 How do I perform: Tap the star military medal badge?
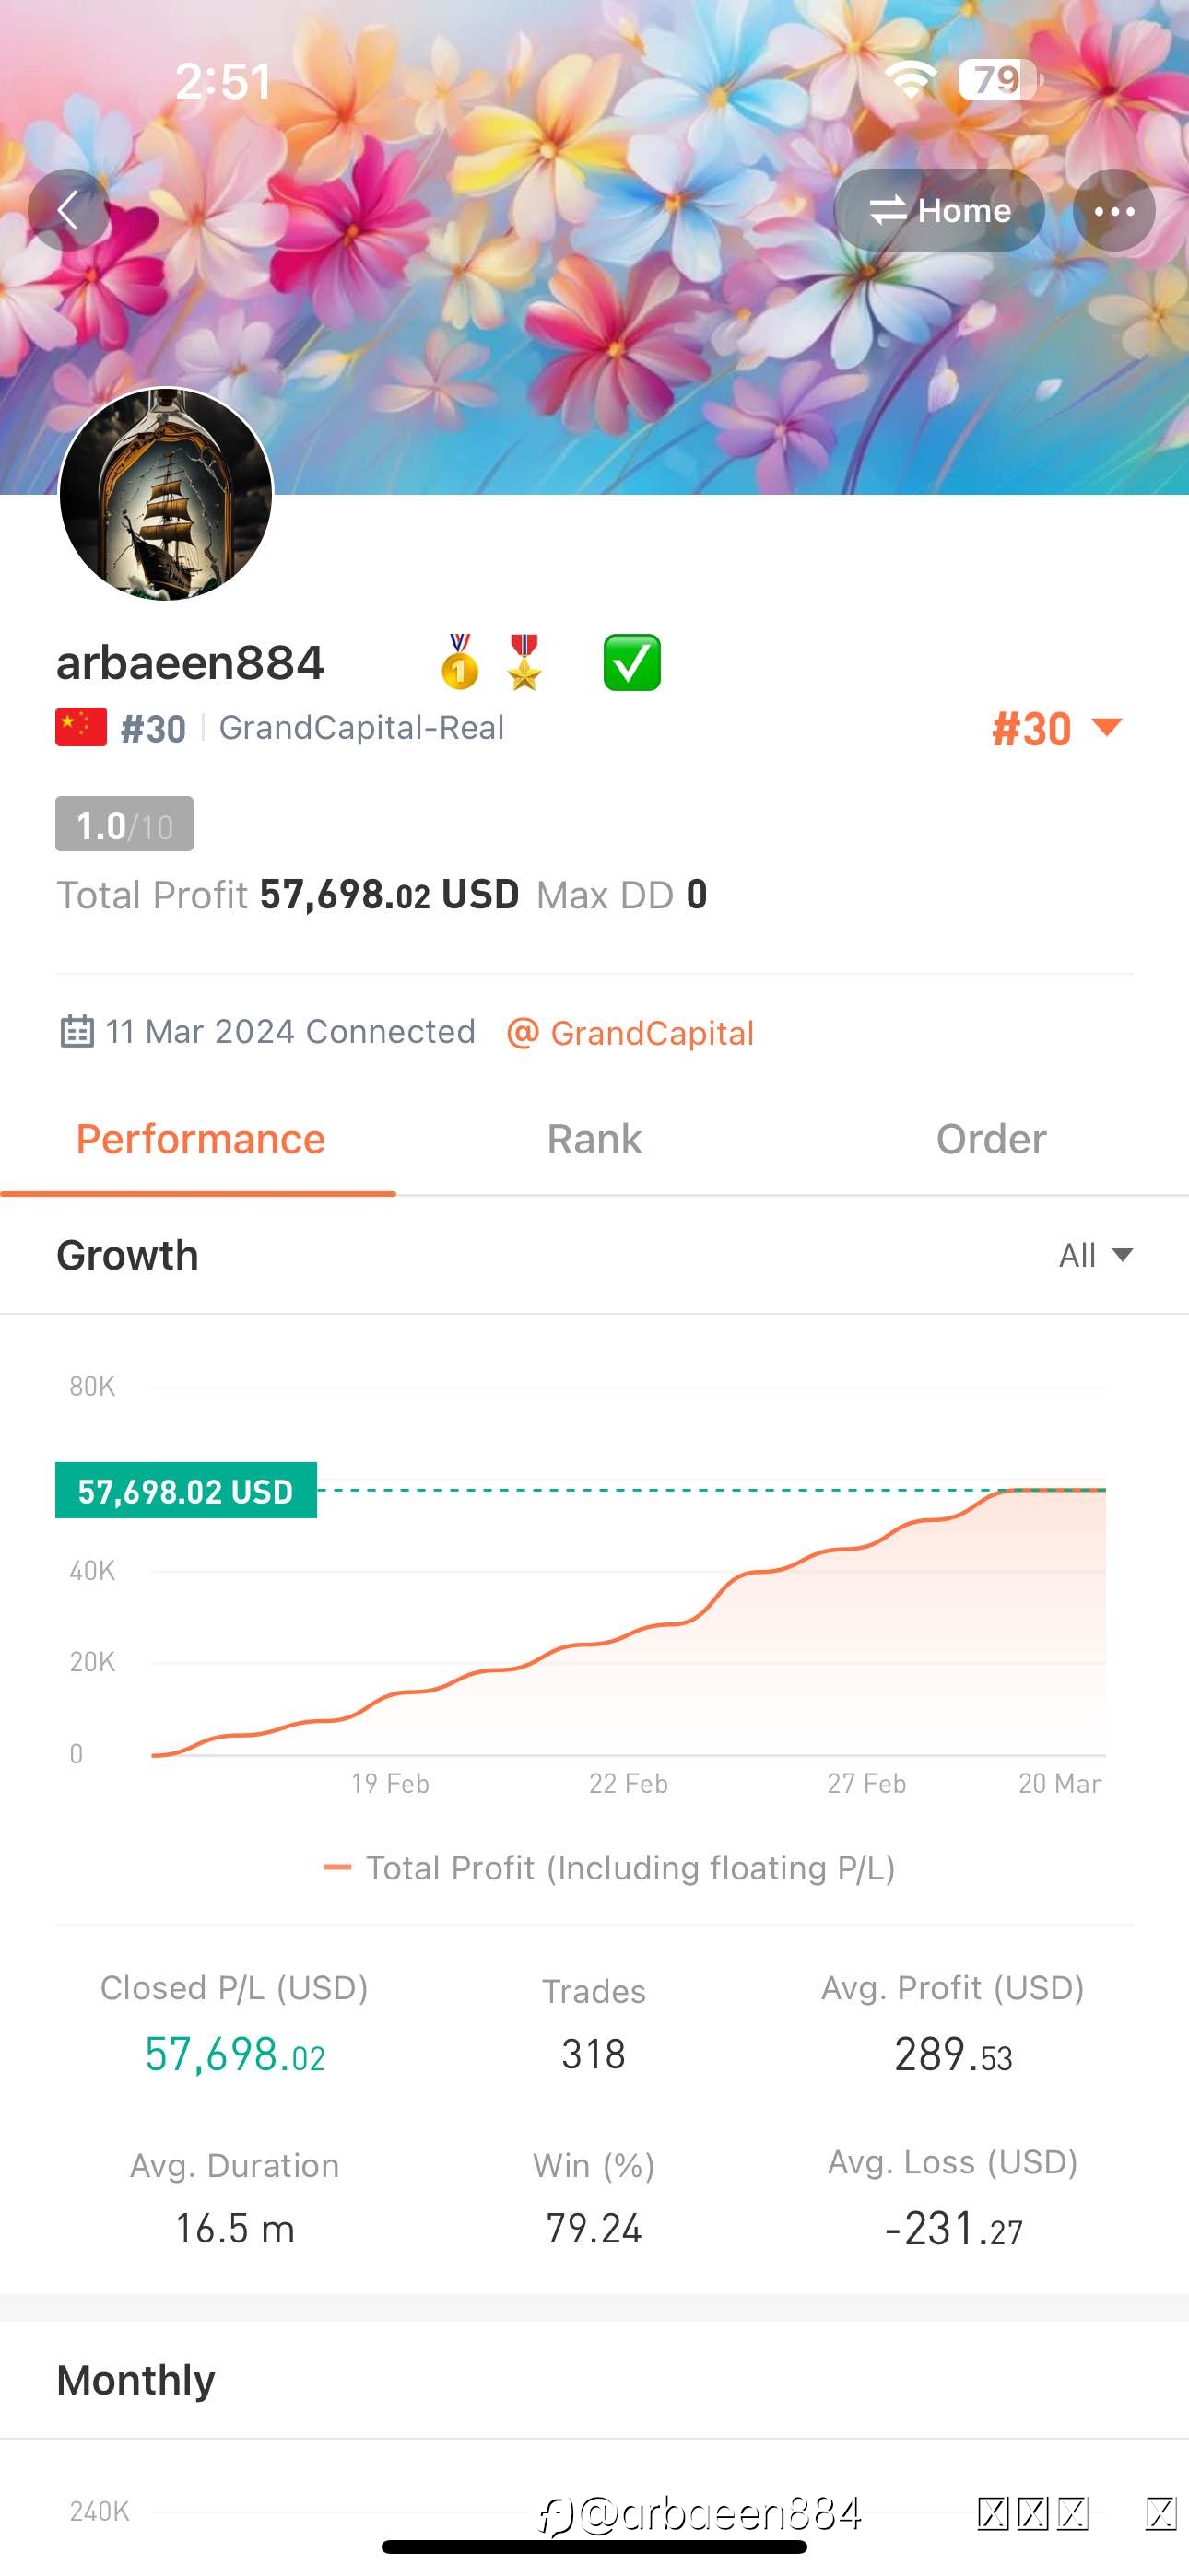524,663
